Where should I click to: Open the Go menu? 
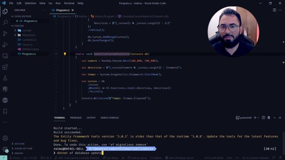coord(50,3)
